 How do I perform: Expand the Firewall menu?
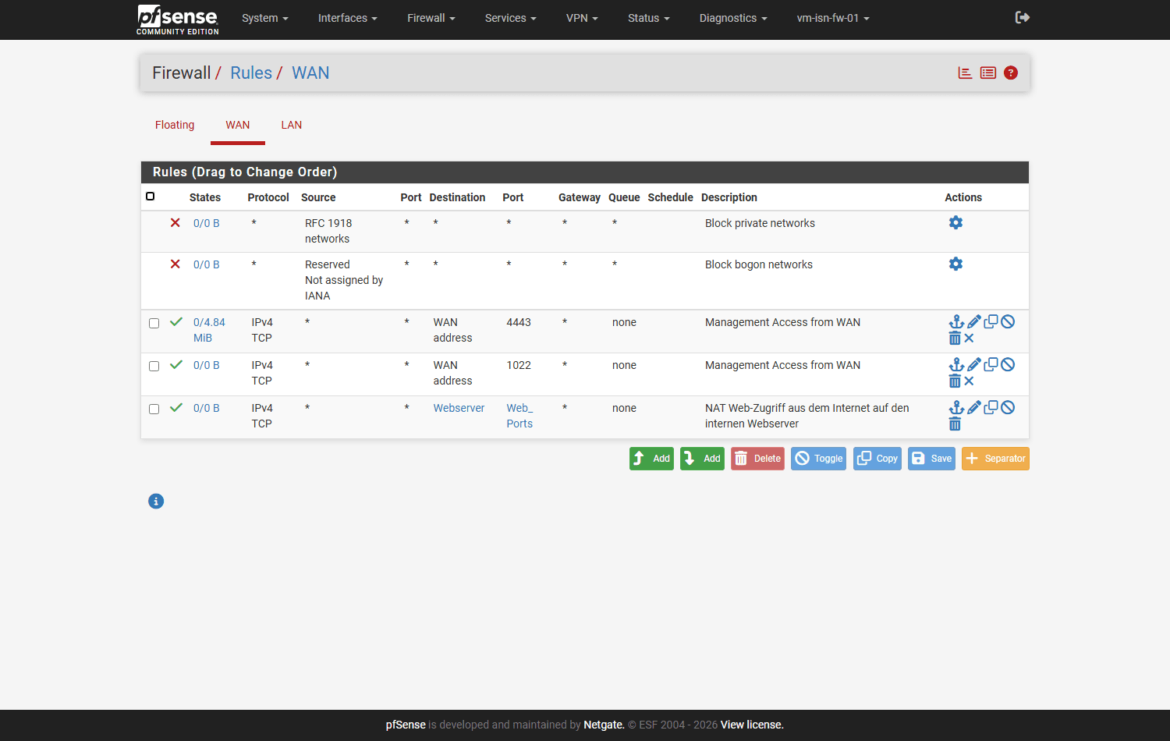coord(431,18)
